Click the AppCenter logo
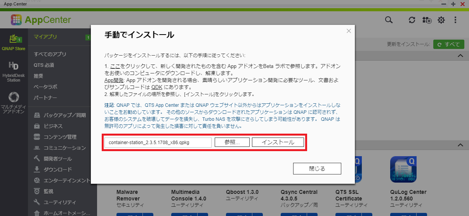Image resolution: width=469 pixels, height=216 pixels. [41, 20]
